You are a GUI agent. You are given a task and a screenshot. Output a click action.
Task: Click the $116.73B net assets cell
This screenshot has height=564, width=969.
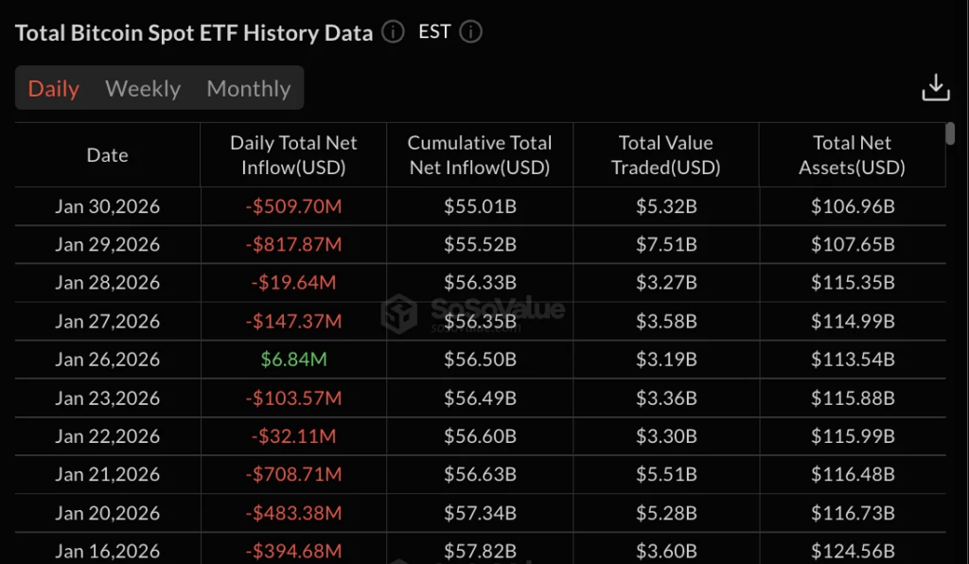coord(853,514)
